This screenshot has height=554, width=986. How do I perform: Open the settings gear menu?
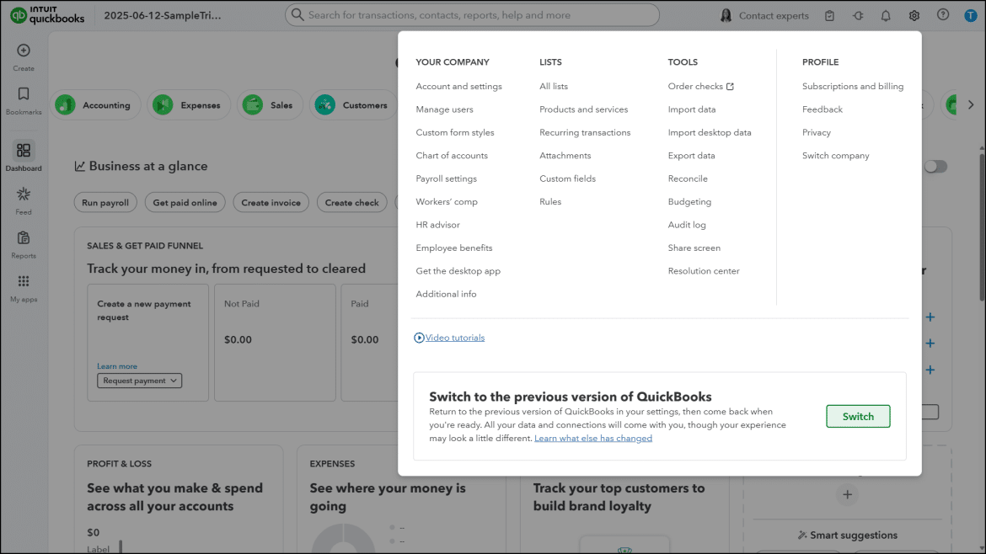tap(914, 15)
